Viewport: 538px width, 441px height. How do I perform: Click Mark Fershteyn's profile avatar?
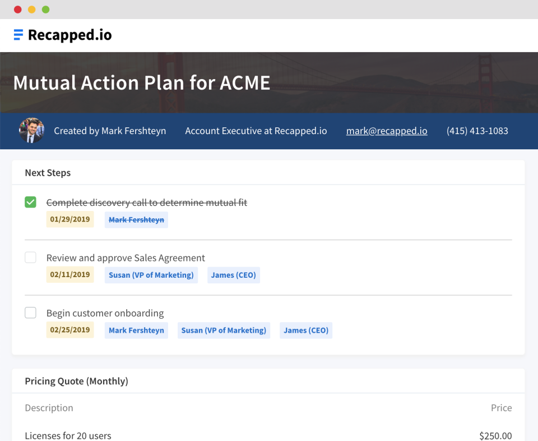tap(32, 131)
